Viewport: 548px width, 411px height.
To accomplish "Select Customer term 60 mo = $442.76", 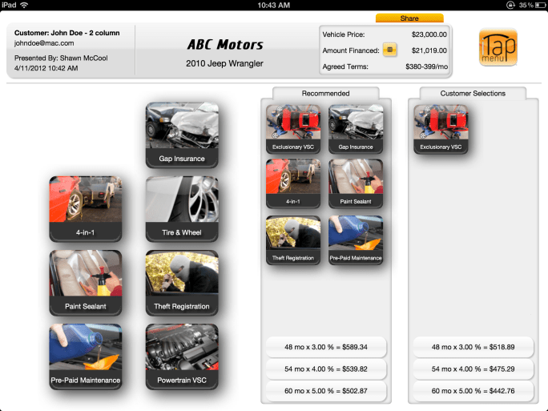I will click(x=473, y=391).
